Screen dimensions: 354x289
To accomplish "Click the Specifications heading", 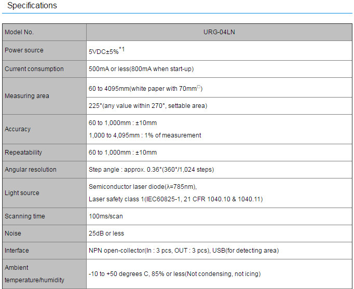I will click(x=32, y=6).
